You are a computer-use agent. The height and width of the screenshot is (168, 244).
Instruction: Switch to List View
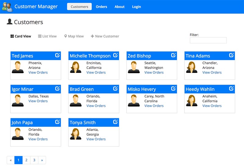click(47, 36)
